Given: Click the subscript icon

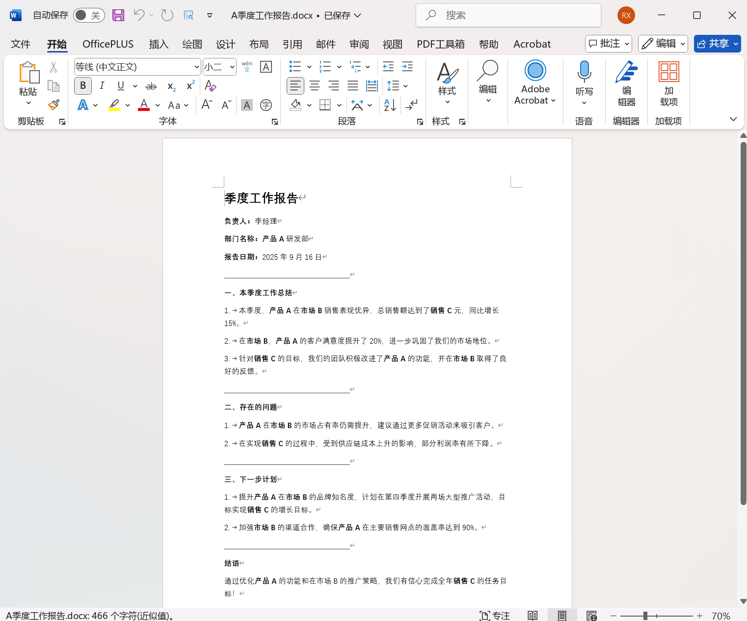Looking at the screenshot, I should tap(170, 86).
